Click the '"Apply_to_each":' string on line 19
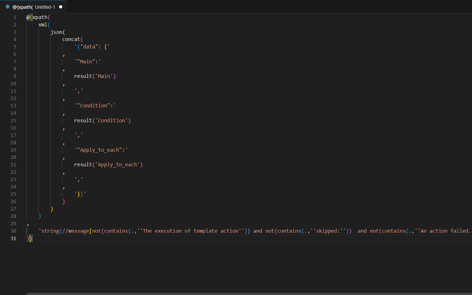The width and height of the screenshot is (472, 295). point(101,150)
